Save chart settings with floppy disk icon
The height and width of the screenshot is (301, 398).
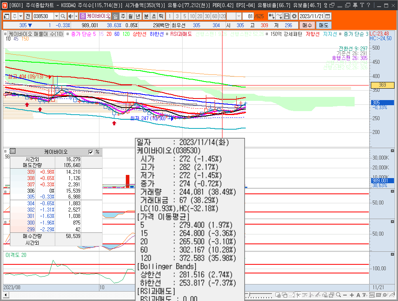click(287, 16)
